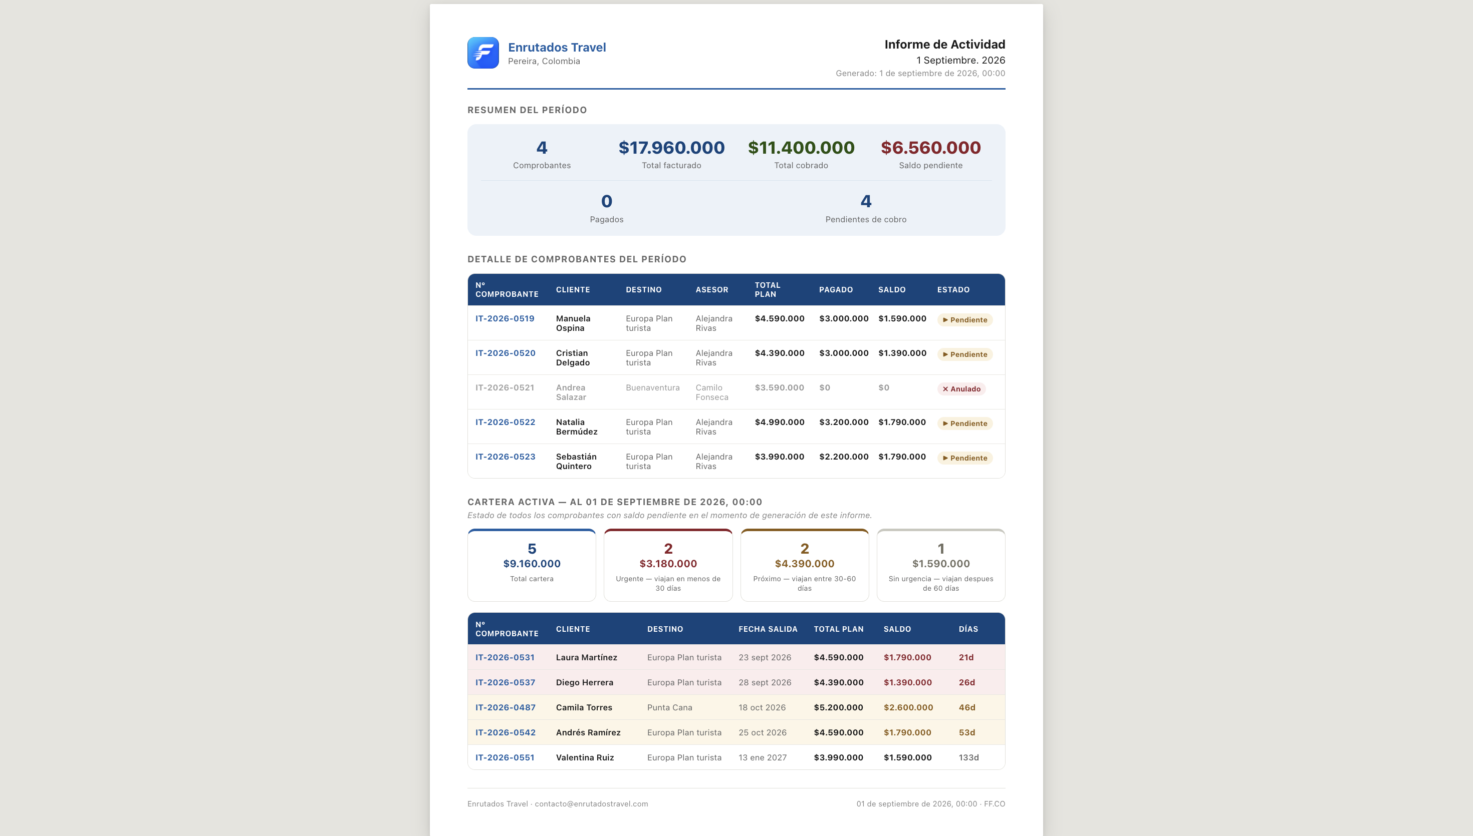The image size is (1473, 836).
Task: Click advisor Camilo Fonseca
Action: click(712, 392)
